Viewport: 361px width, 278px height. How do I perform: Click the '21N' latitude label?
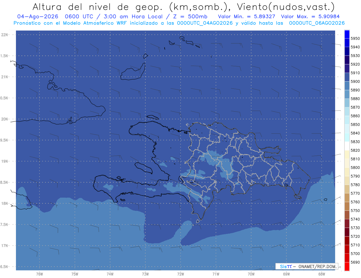pos(5,77)
